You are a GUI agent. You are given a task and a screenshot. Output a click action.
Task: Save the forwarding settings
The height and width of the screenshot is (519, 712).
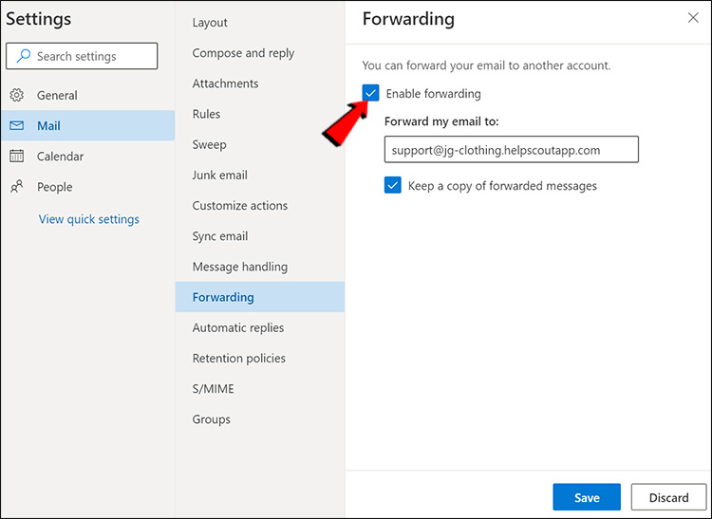(587, 497)
